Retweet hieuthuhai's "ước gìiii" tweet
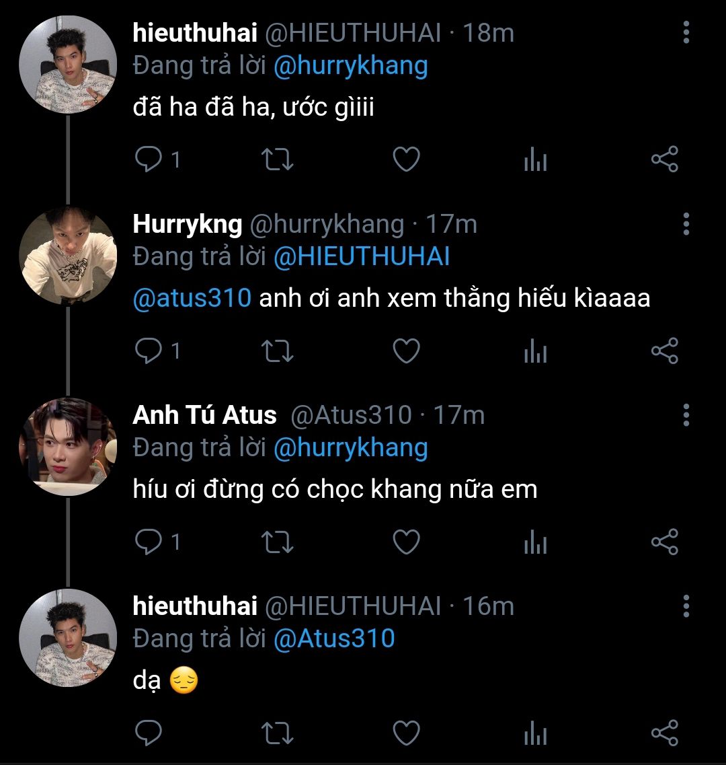The image size is (726, 765). click(x=277, y=160)
